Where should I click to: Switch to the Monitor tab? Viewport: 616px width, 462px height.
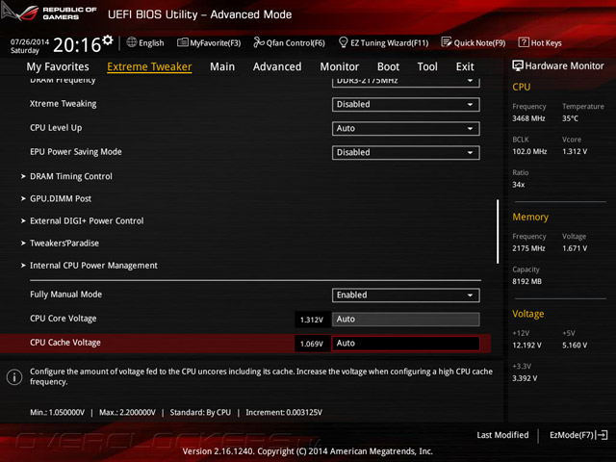[x=340, y=66]
